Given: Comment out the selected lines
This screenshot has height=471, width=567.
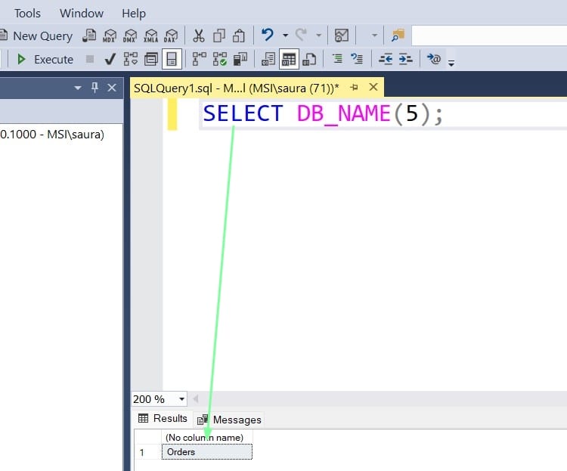Looking at the screenshot, I should (337, 59).
